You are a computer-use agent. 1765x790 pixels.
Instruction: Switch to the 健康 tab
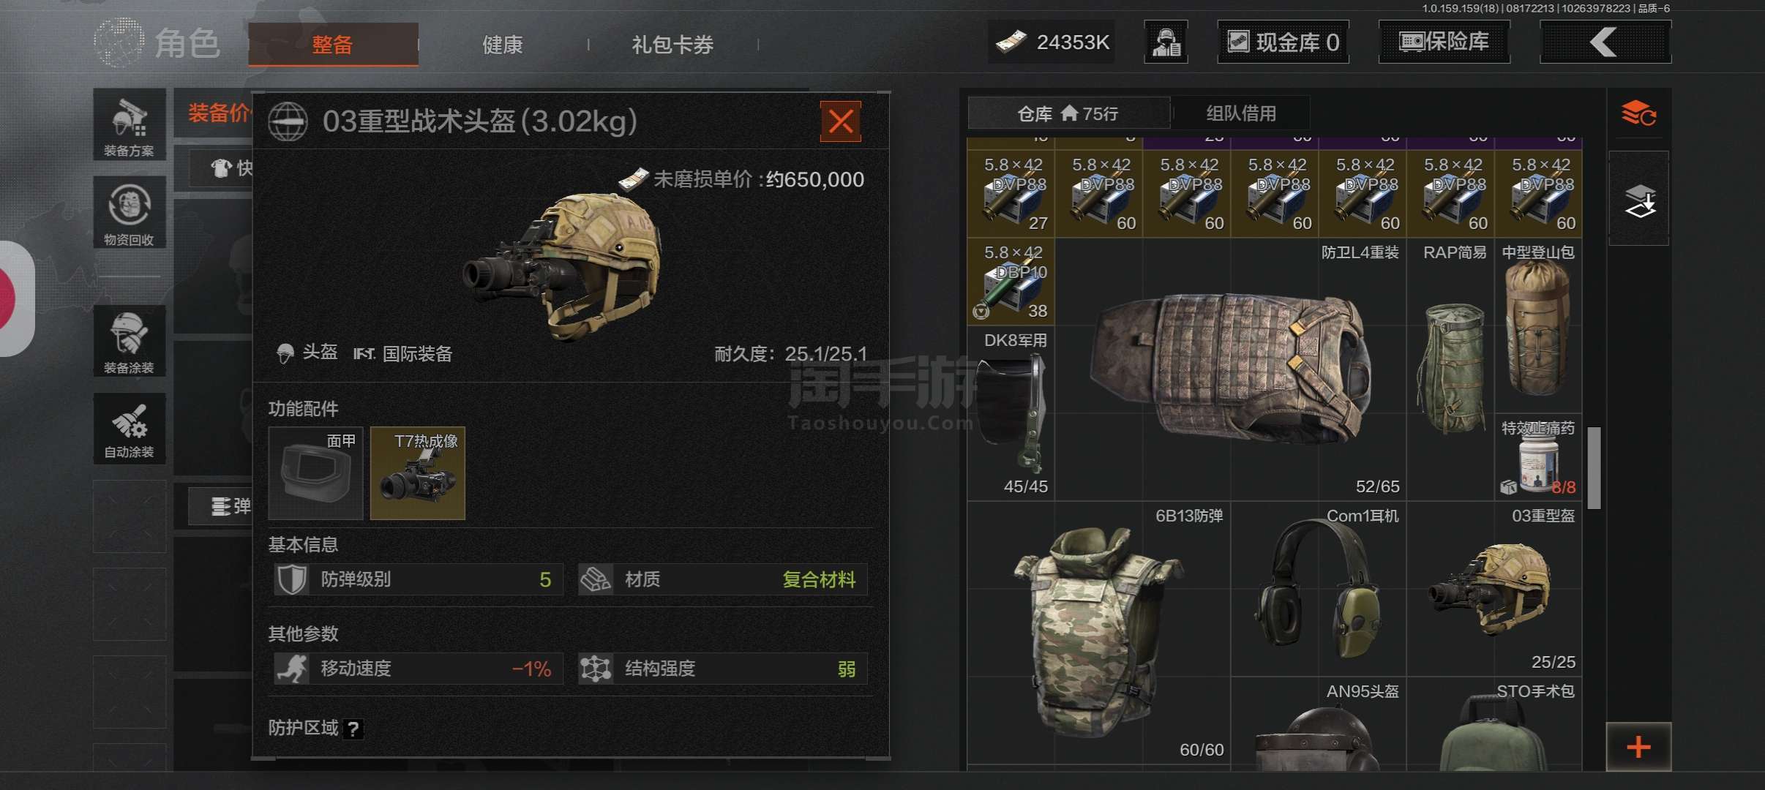coord(503,45)
